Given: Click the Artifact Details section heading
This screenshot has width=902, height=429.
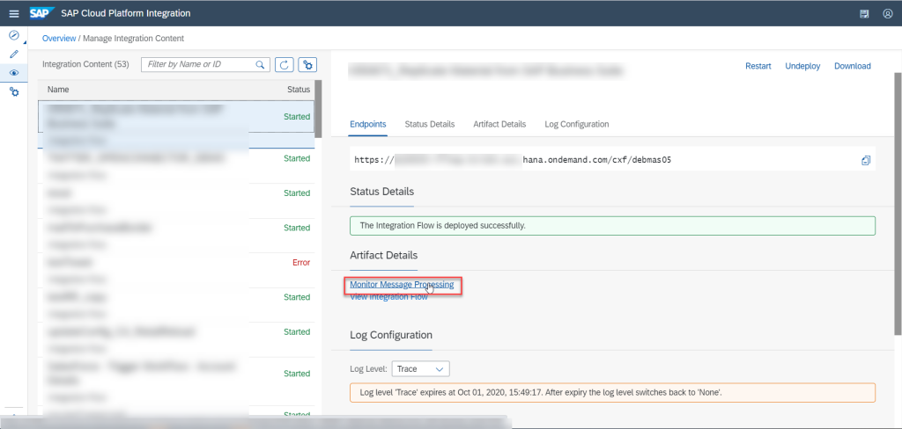Looking at the screenshot, I should click(383, 255).
